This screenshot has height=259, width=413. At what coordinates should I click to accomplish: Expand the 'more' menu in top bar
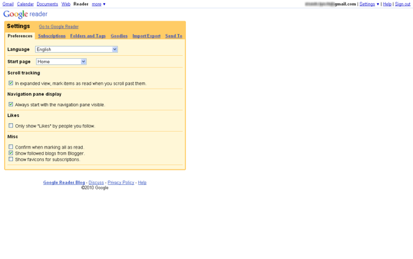[98, 4]
